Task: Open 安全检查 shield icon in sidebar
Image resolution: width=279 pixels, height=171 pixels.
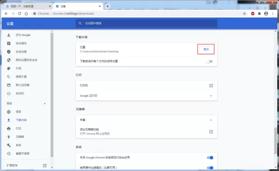Action: pyautogui.click(x=9, y=52)
